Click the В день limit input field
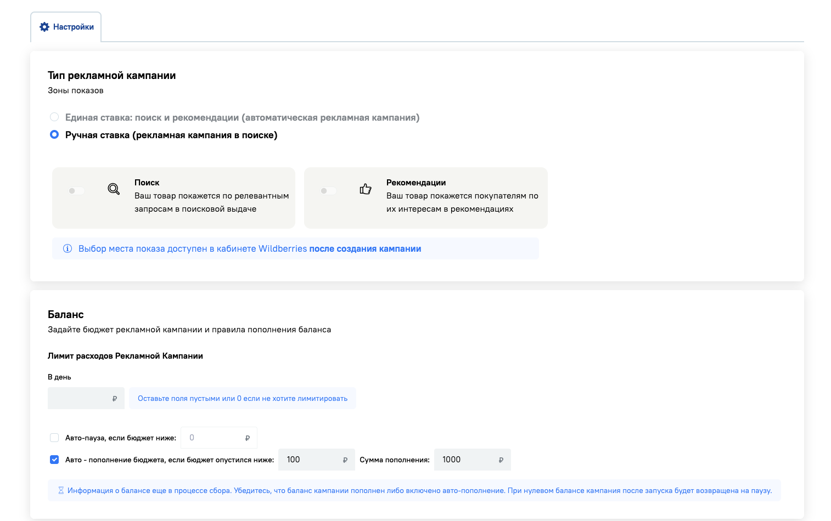The image size is (831, 521). 80,399
